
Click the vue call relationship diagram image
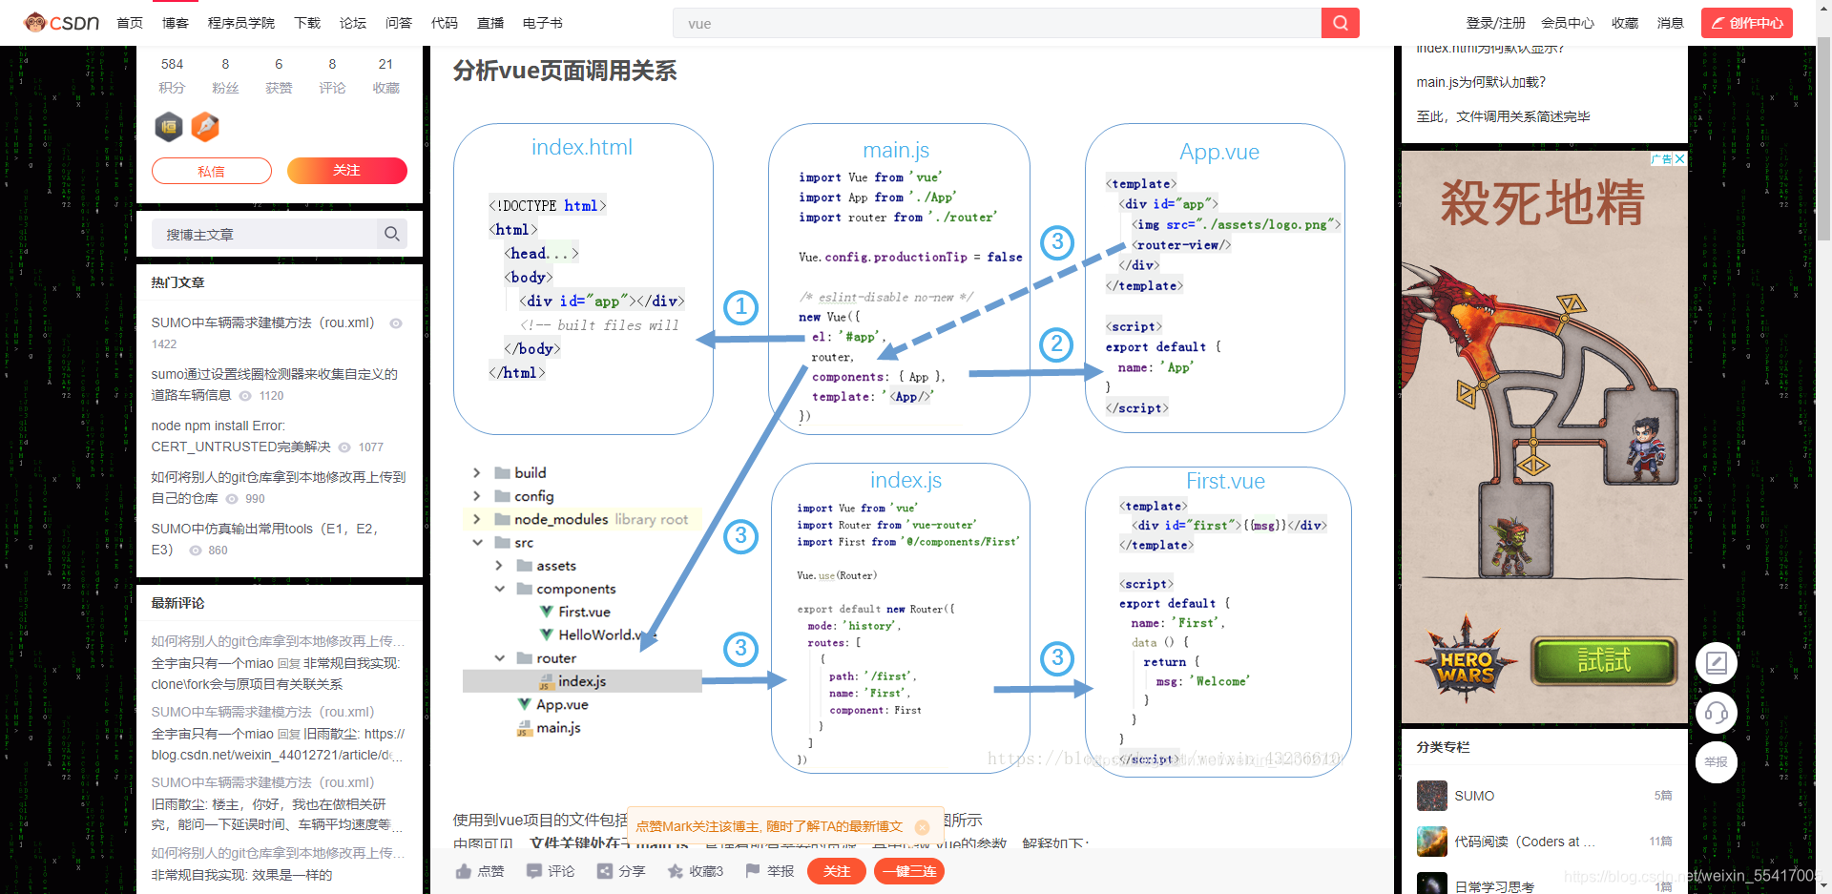coord(902,448)
